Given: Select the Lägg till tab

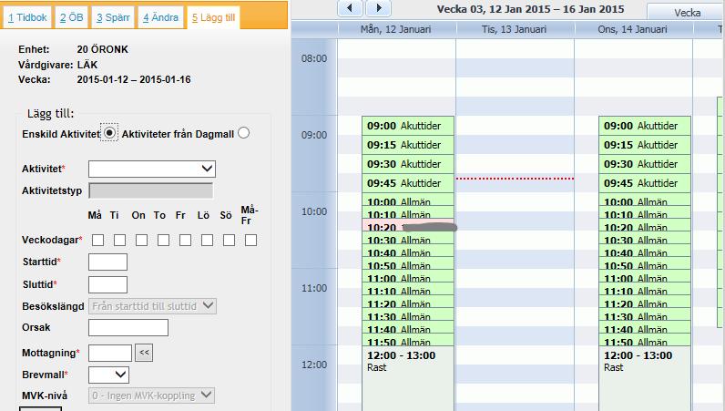Looking at the screenshot, I should [x=213, y=17].
